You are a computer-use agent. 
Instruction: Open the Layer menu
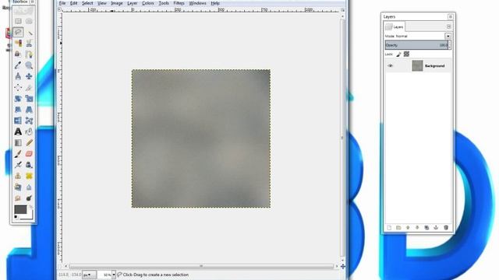pyautogui.click(x=133, y=3)
